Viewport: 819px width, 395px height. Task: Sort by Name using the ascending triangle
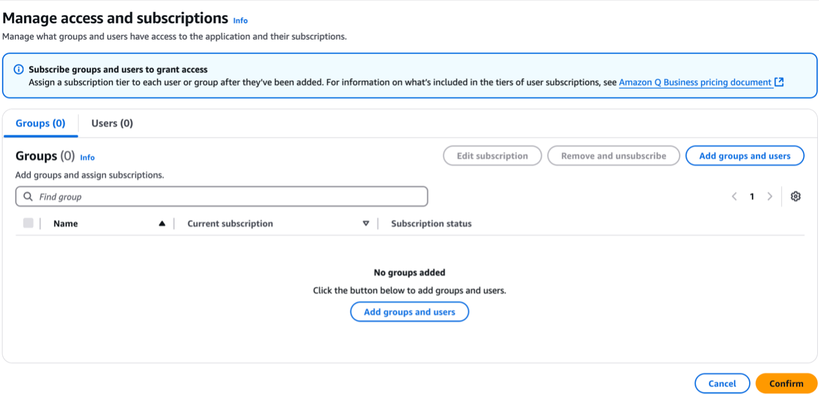[x=161, y=223]
